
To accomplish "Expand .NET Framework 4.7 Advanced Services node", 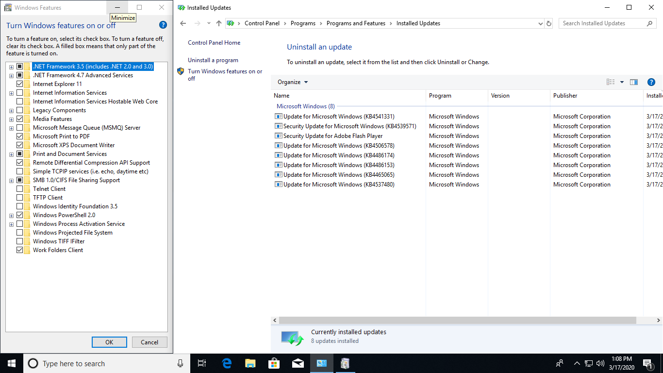I will (x=11, y=76).
